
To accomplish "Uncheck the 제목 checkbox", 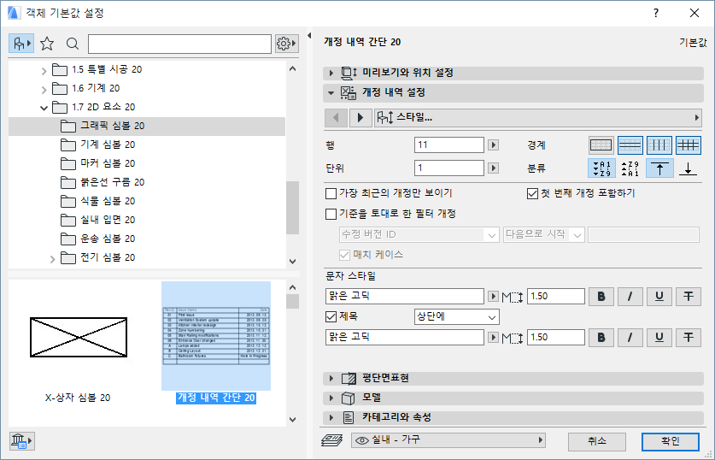I will (331, 316).
